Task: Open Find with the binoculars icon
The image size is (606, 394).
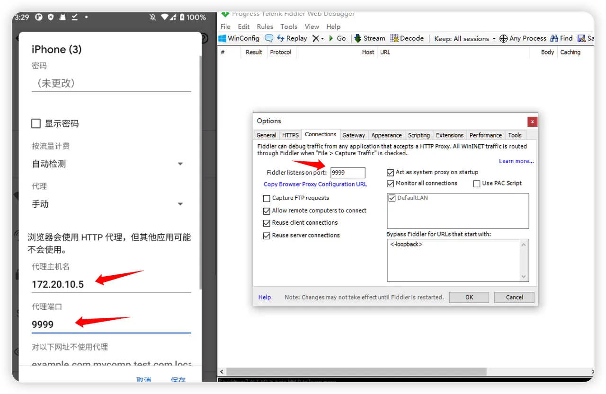Action: point(554,38)
